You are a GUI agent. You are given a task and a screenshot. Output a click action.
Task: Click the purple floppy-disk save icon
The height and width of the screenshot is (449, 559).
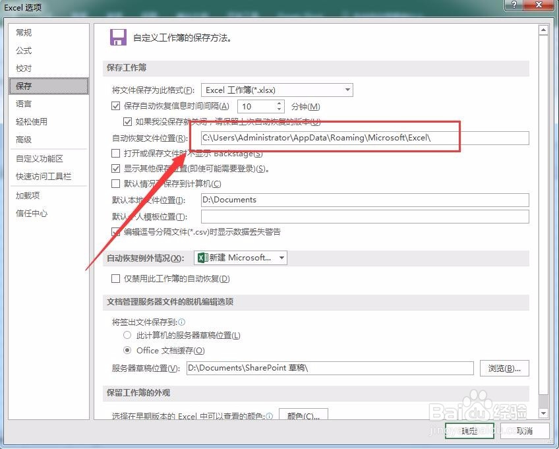118,37
